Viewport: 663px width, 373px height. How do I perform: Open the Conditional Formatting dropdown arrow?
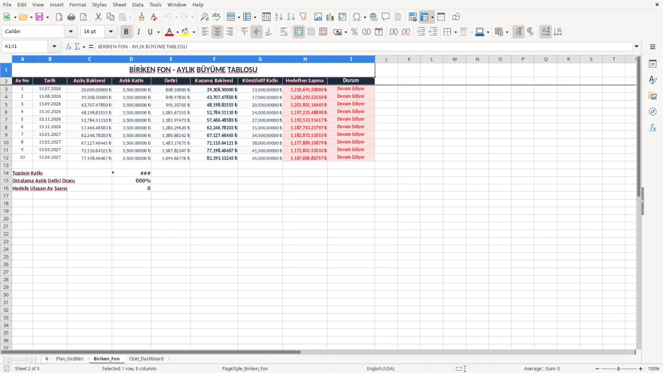pyautogui.click(x=507, y=32)
